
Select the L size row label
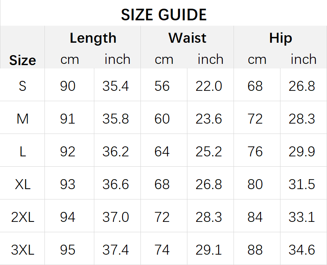(x=22, y=151)
